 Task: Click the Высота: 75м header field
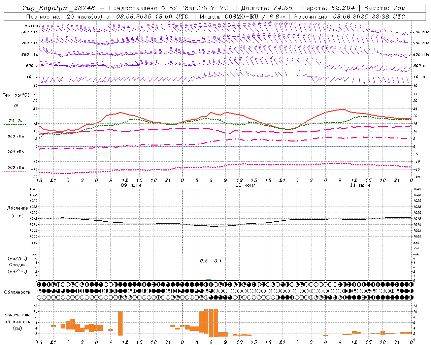point(385,8)
